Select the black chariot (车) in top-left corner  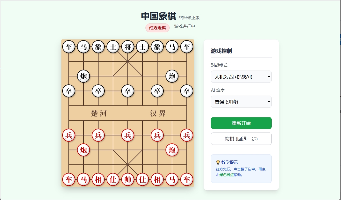point(69,46)
